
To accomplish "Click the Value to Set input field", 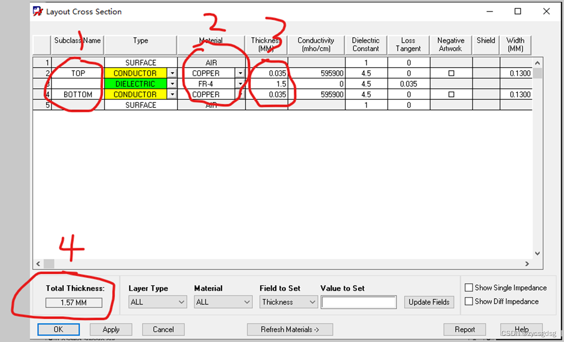I will click(359, 302).
